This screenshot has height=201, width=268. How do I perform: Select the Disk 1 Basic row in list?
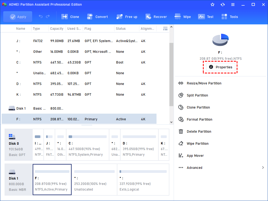pos(79,108)
